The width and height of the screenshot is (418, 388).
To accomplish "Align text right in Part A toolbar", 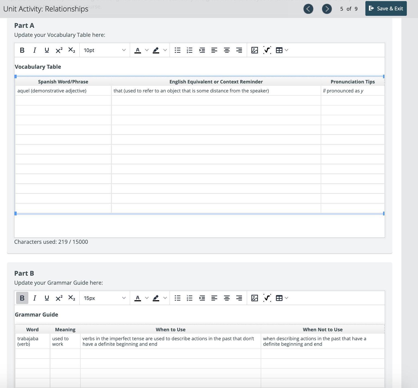I will pyautogui.click(x=239, y=50).
